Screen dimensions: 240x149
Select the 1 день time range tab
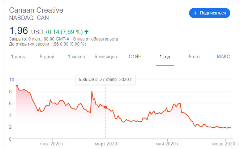18,57
